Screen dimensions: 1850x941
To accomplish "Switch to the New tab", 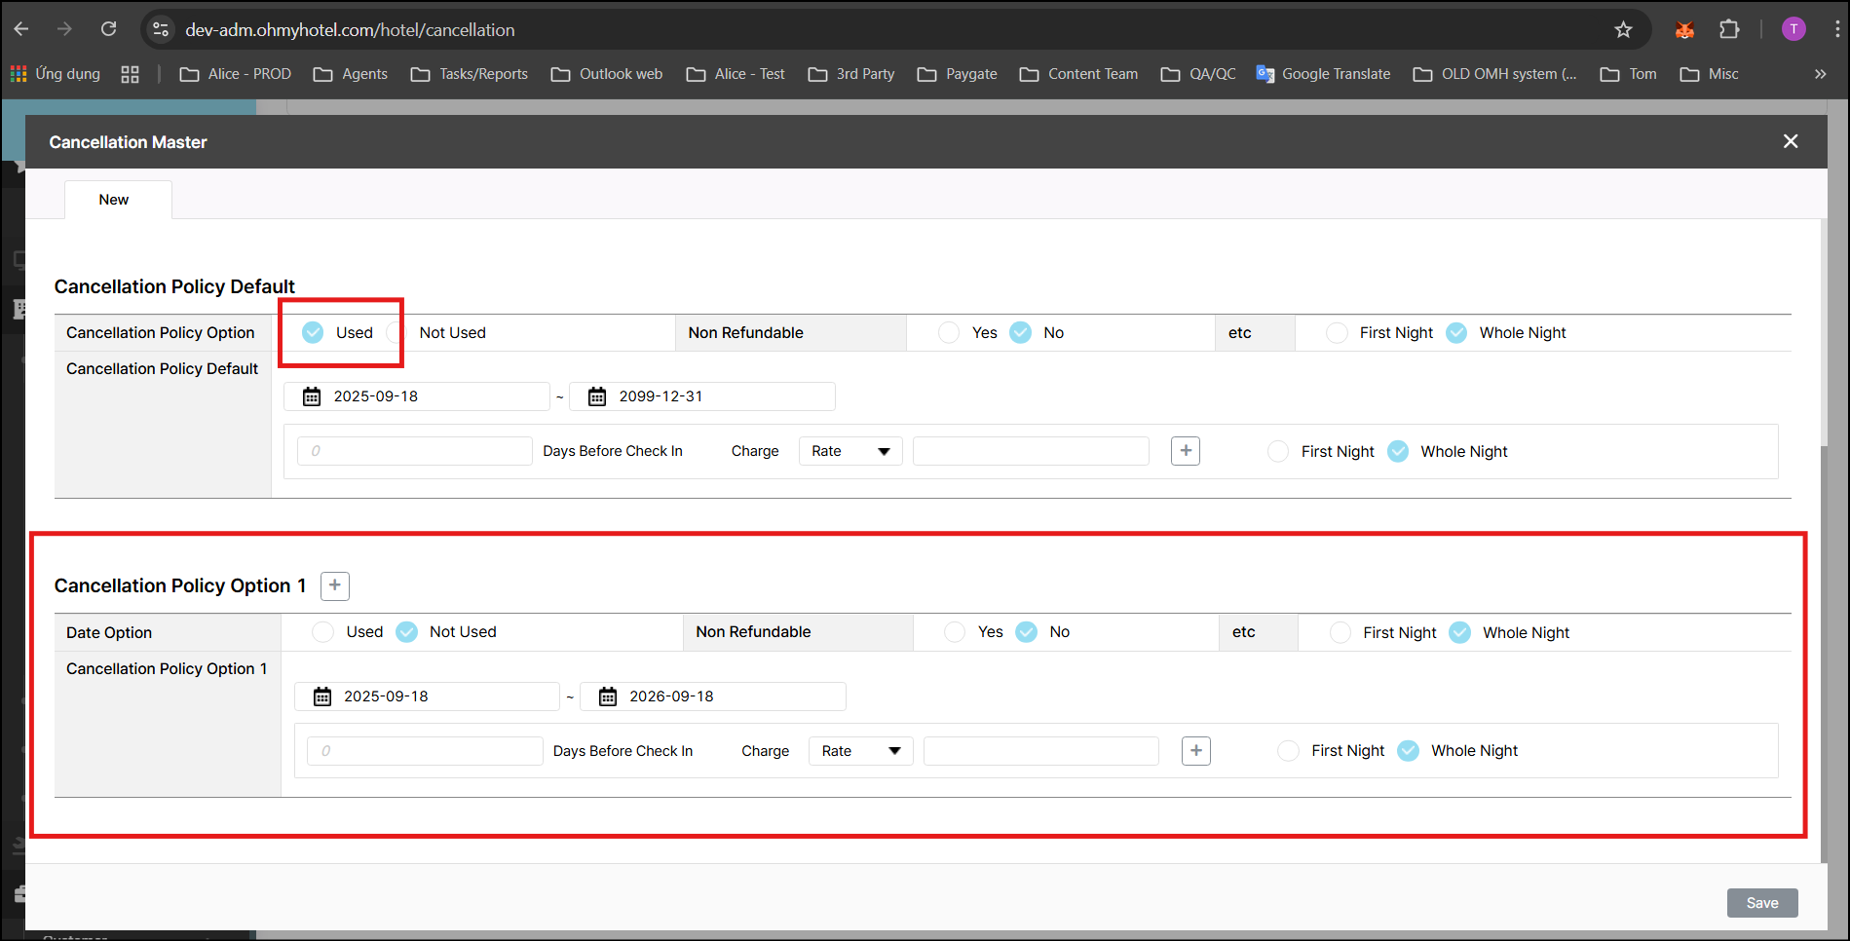I will point(114,200).
